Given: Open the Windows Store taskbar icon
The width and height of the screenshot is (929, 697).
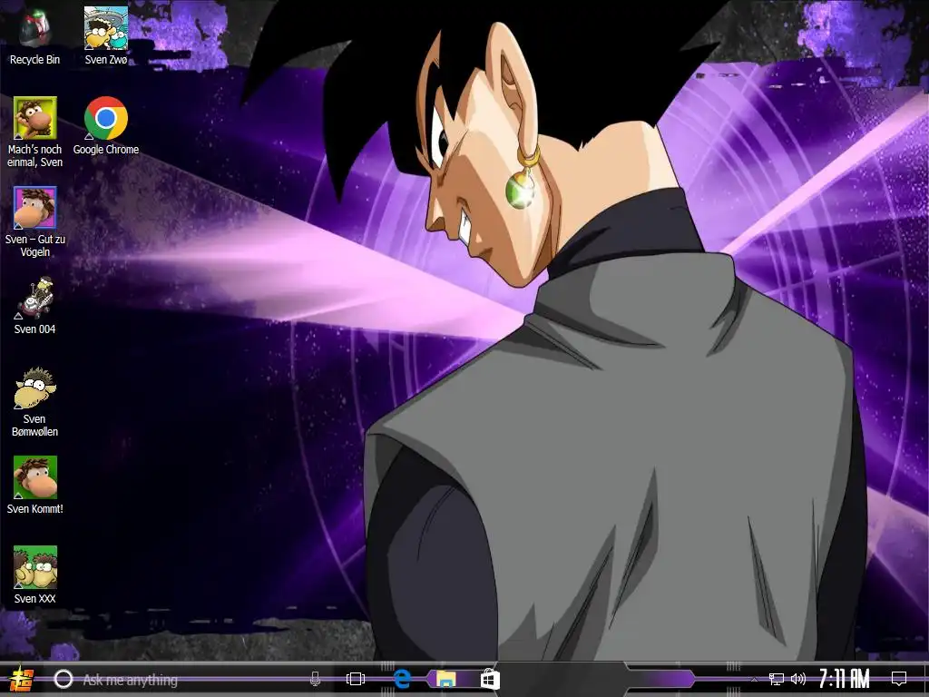Looking at the screenshot, I should (490, 679).
